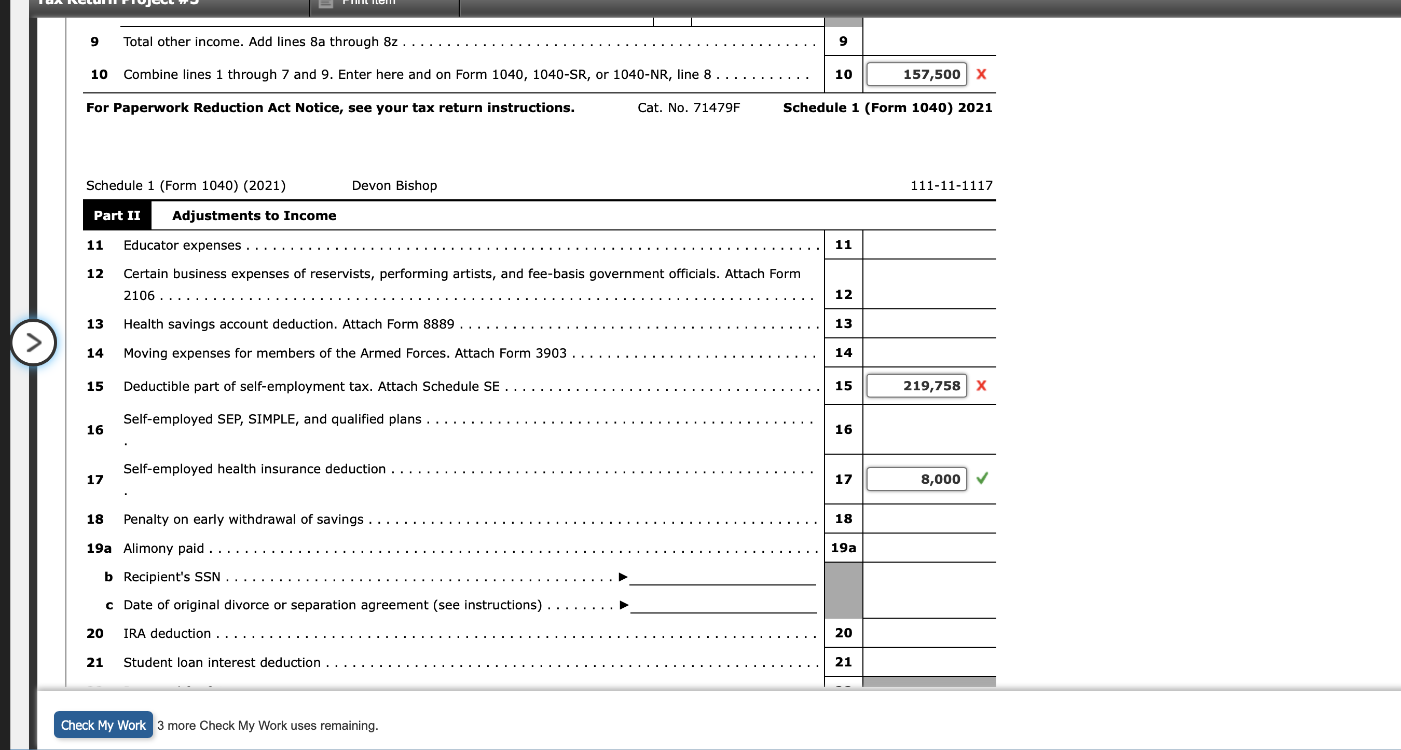Edit the 157,500 amount on line 10
This screenshot has width=1401, height=750.
917,75
